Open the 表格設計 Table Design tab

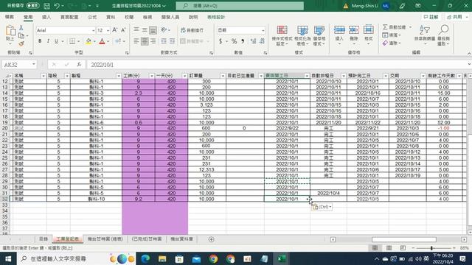[216, 17]
